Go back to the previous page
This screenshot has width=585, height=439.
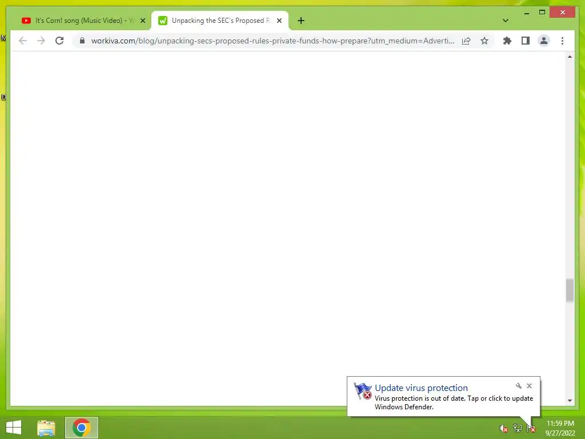pos(23,41)
